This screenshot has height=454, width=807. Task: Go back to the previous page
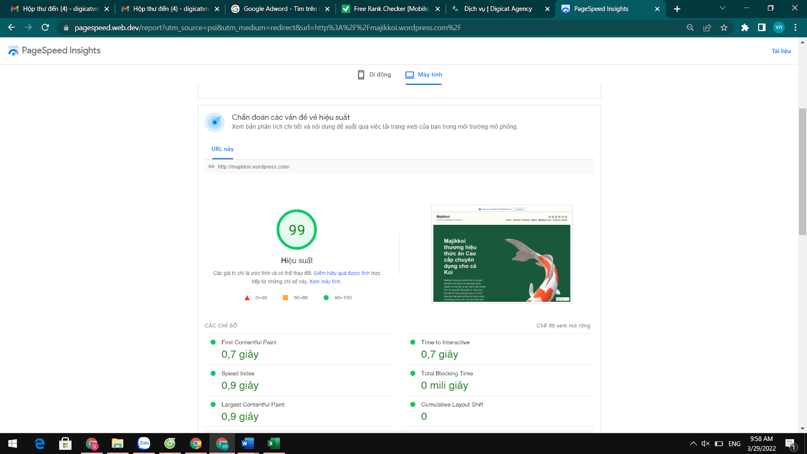11,27
